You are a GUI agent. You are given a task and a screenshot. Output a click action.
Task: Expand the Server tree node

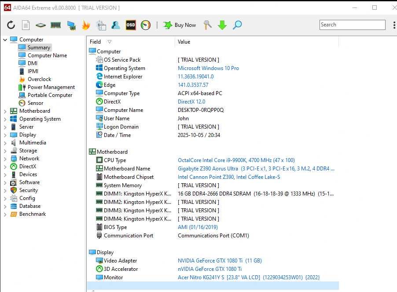(5, 127)
